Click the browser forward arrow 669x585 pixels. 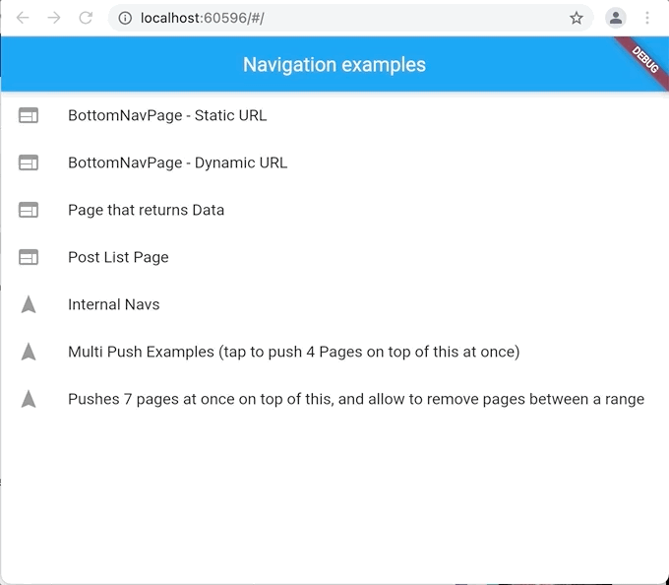[x=54, y=18]
